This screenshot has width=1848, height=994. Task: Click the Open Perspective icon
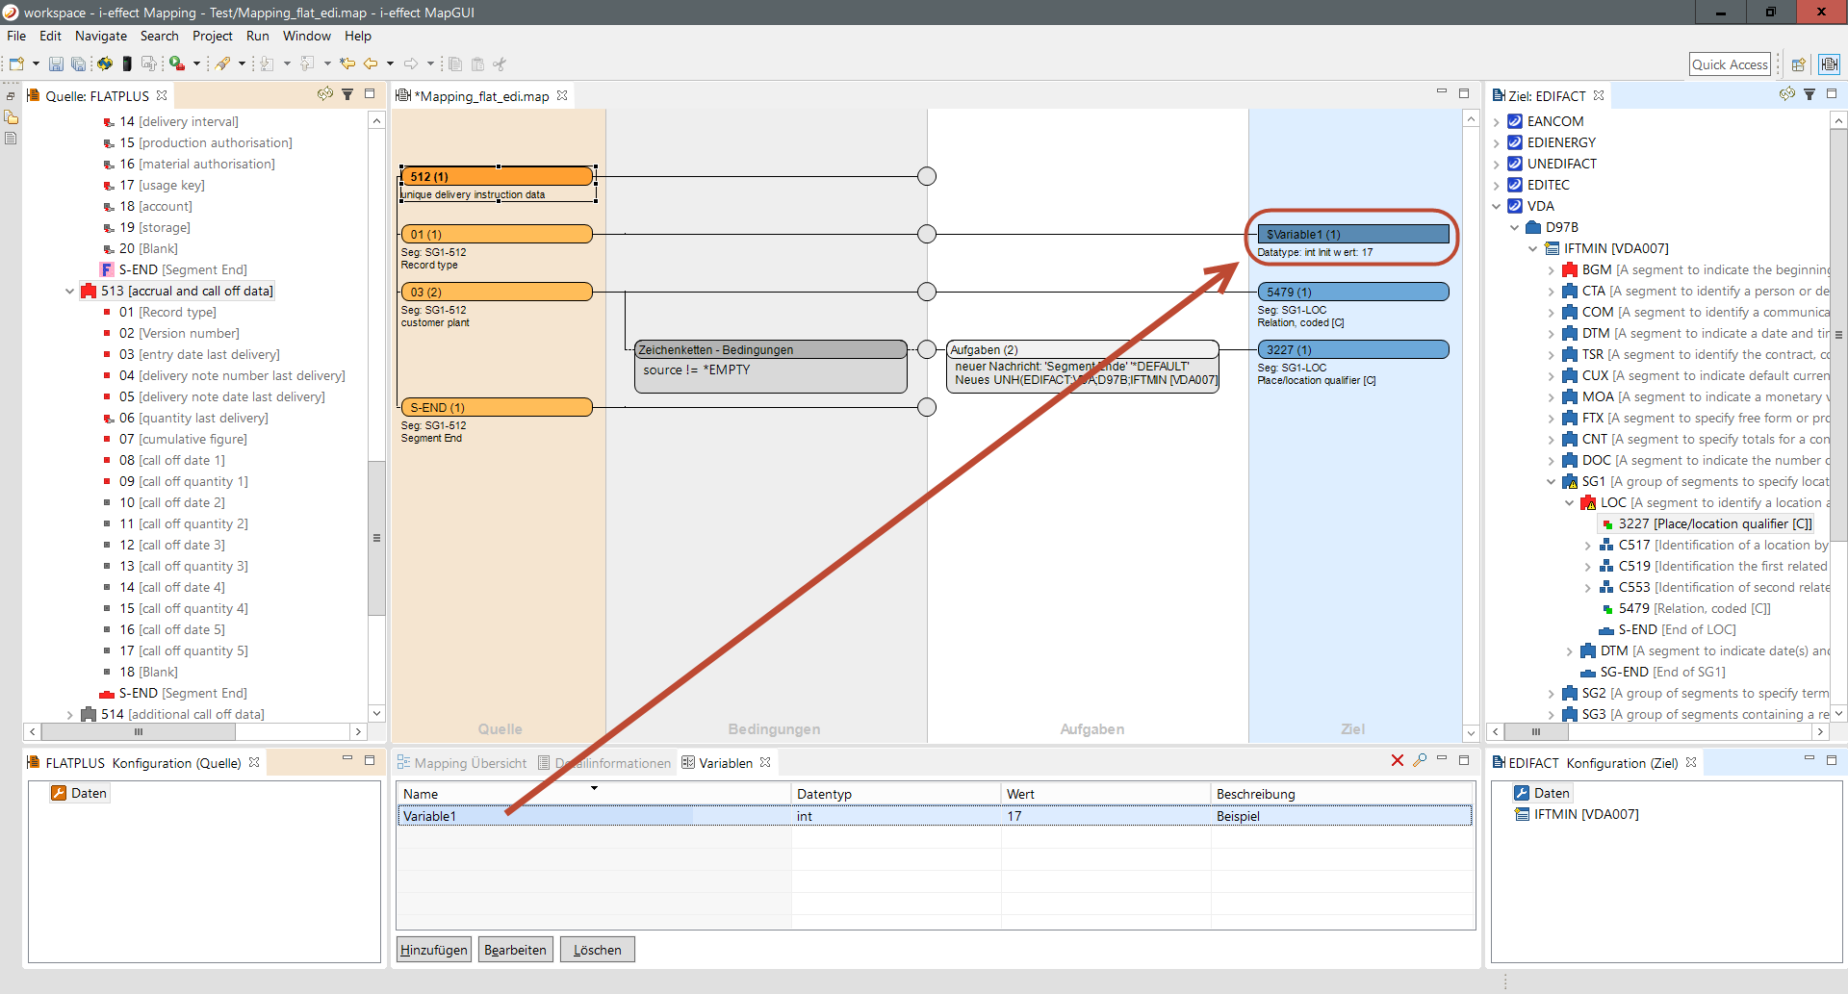[x=1798, y=64]
